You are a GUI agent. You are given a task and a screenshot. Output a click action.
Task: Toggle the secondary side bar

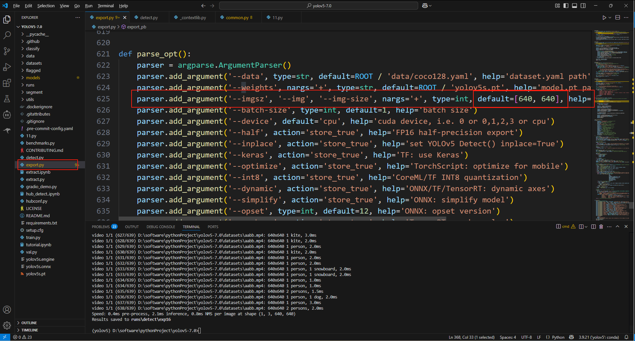coord(583,6)
